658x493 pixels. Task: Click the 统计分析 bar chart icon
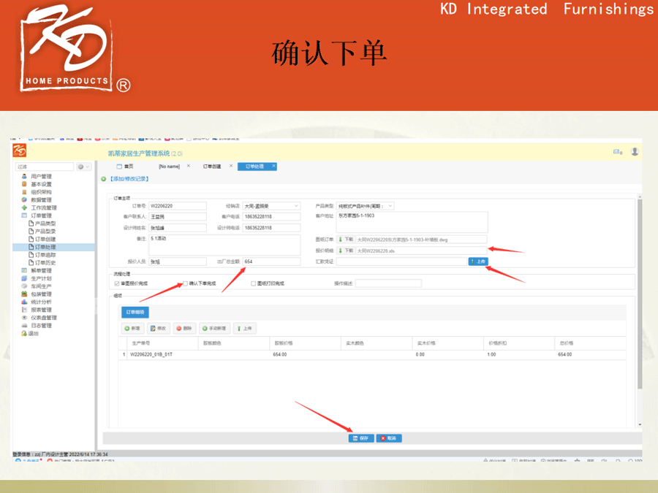tap(24, 302)
